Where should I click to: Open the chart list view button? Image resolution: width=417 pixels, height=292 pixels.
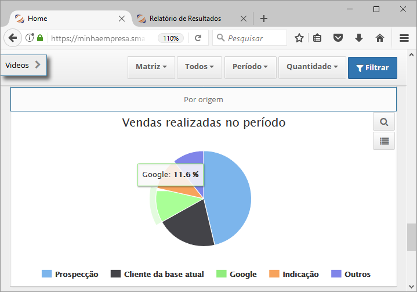pos(384,141)
